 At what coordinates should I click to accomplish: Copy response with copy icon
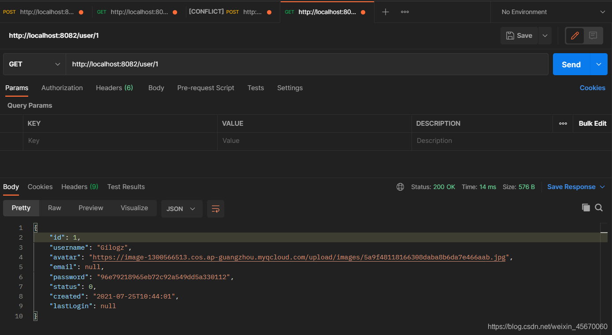point(586,208)
